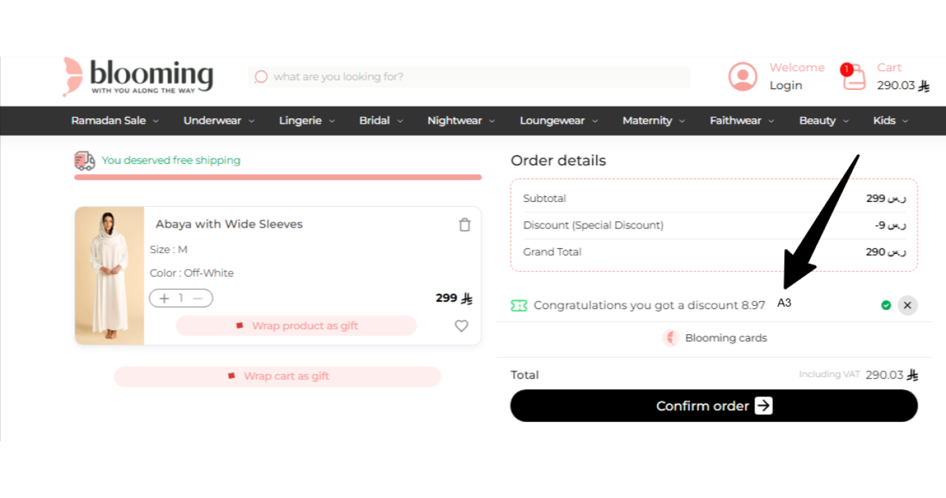Click the green coupon ticket icon
Screen dimensions: 946x498
pos(519,305)
